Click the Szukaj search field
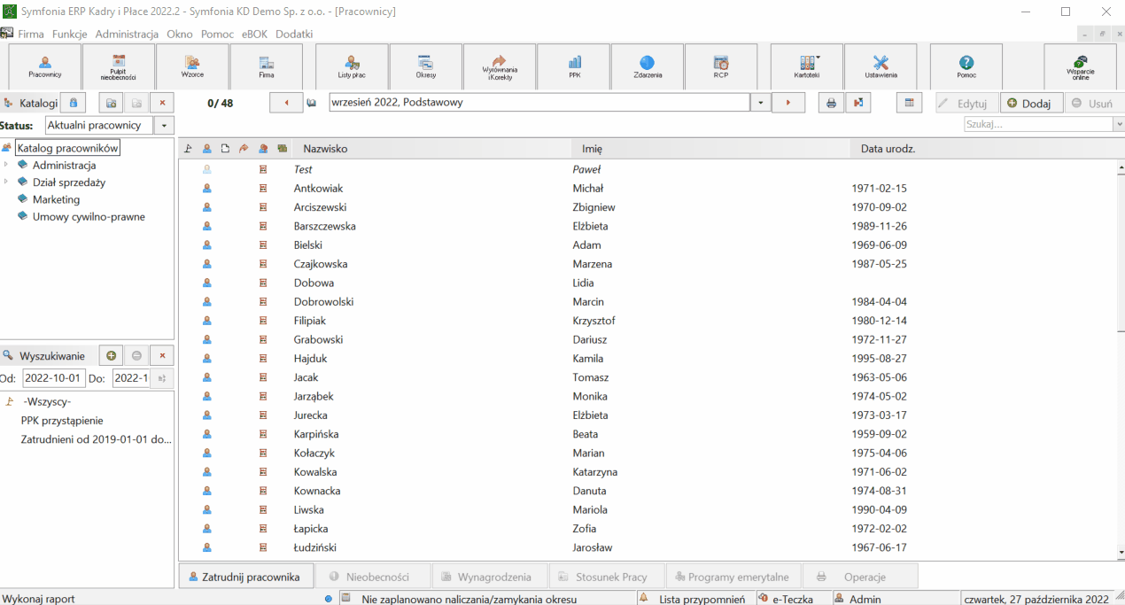Screen dimensions: 1125x605 [1037, 125]
